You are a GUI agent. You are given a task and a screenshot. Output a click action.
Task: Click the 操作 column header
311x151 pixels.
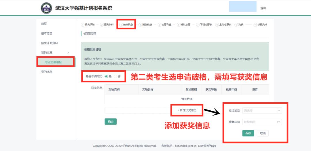[x=255, y=90]
